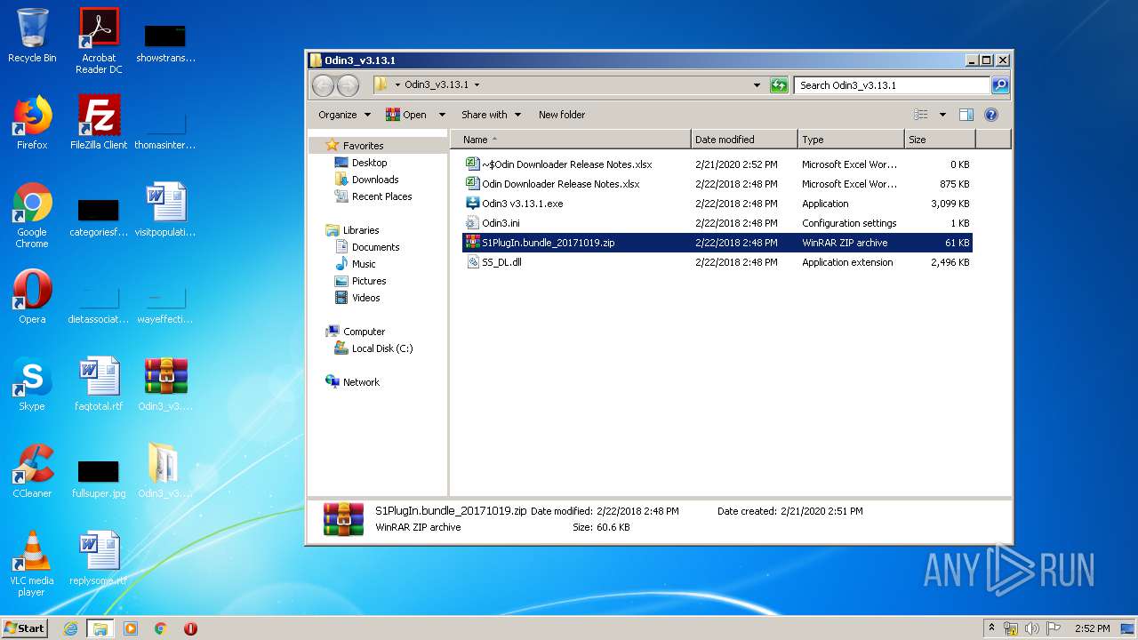Click Opera icon in taskbar
Viewport: 1138px width, 640px height.
190,628
